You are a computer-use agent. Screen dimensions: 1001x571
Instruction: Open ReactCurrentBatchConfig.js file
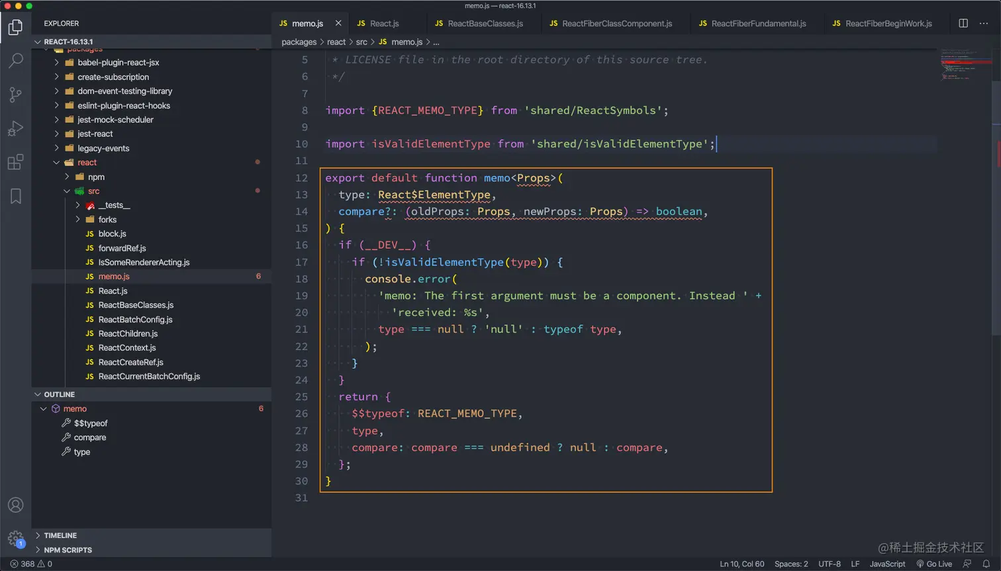click(151, 376)
